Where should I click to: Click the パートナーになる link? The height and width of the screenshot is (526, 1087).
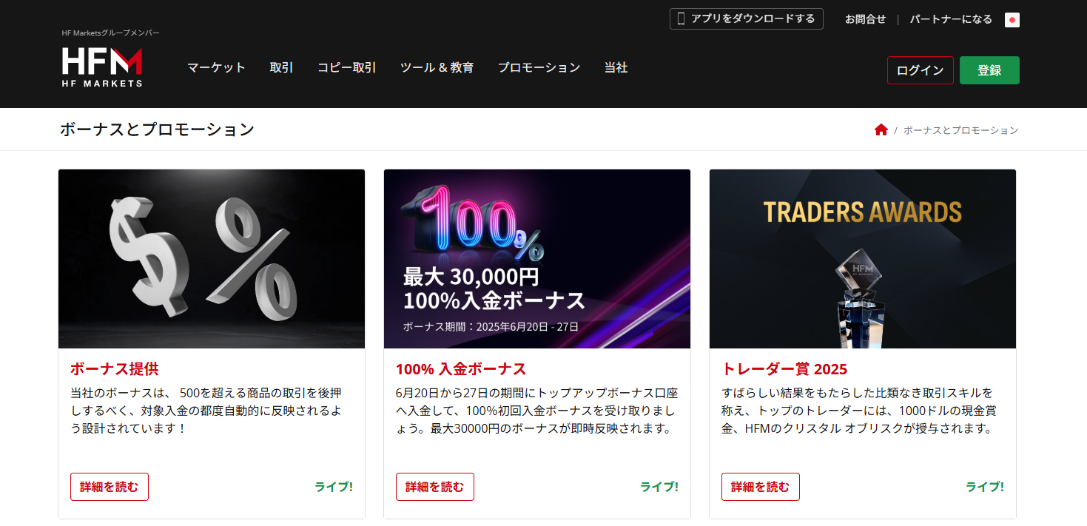click(951, 19)
